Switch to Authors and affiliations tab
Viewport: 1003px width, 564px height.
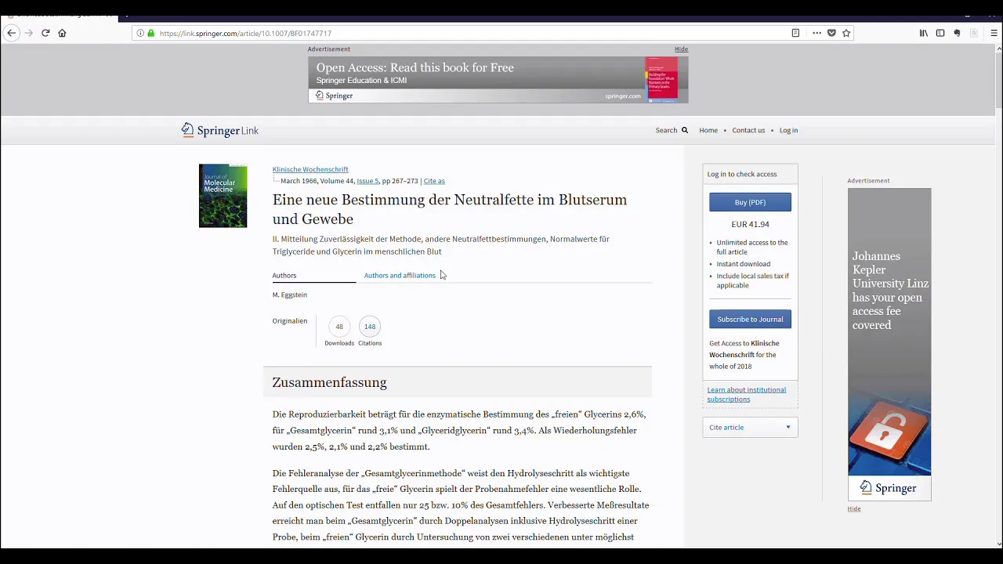pyautogui.click(x=400, y=275)
